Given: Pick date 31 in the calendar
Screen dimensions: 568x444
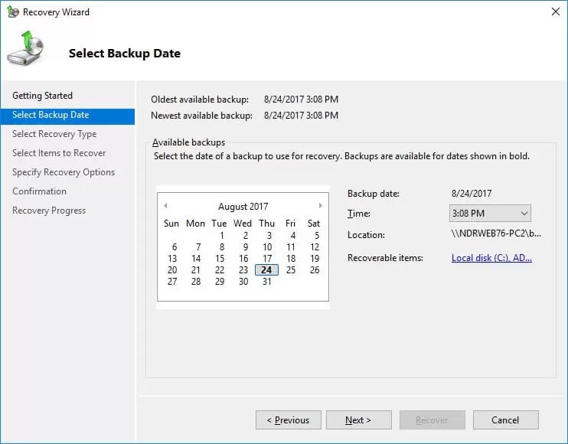Looking at the screenshot, I should pos(267,282).
